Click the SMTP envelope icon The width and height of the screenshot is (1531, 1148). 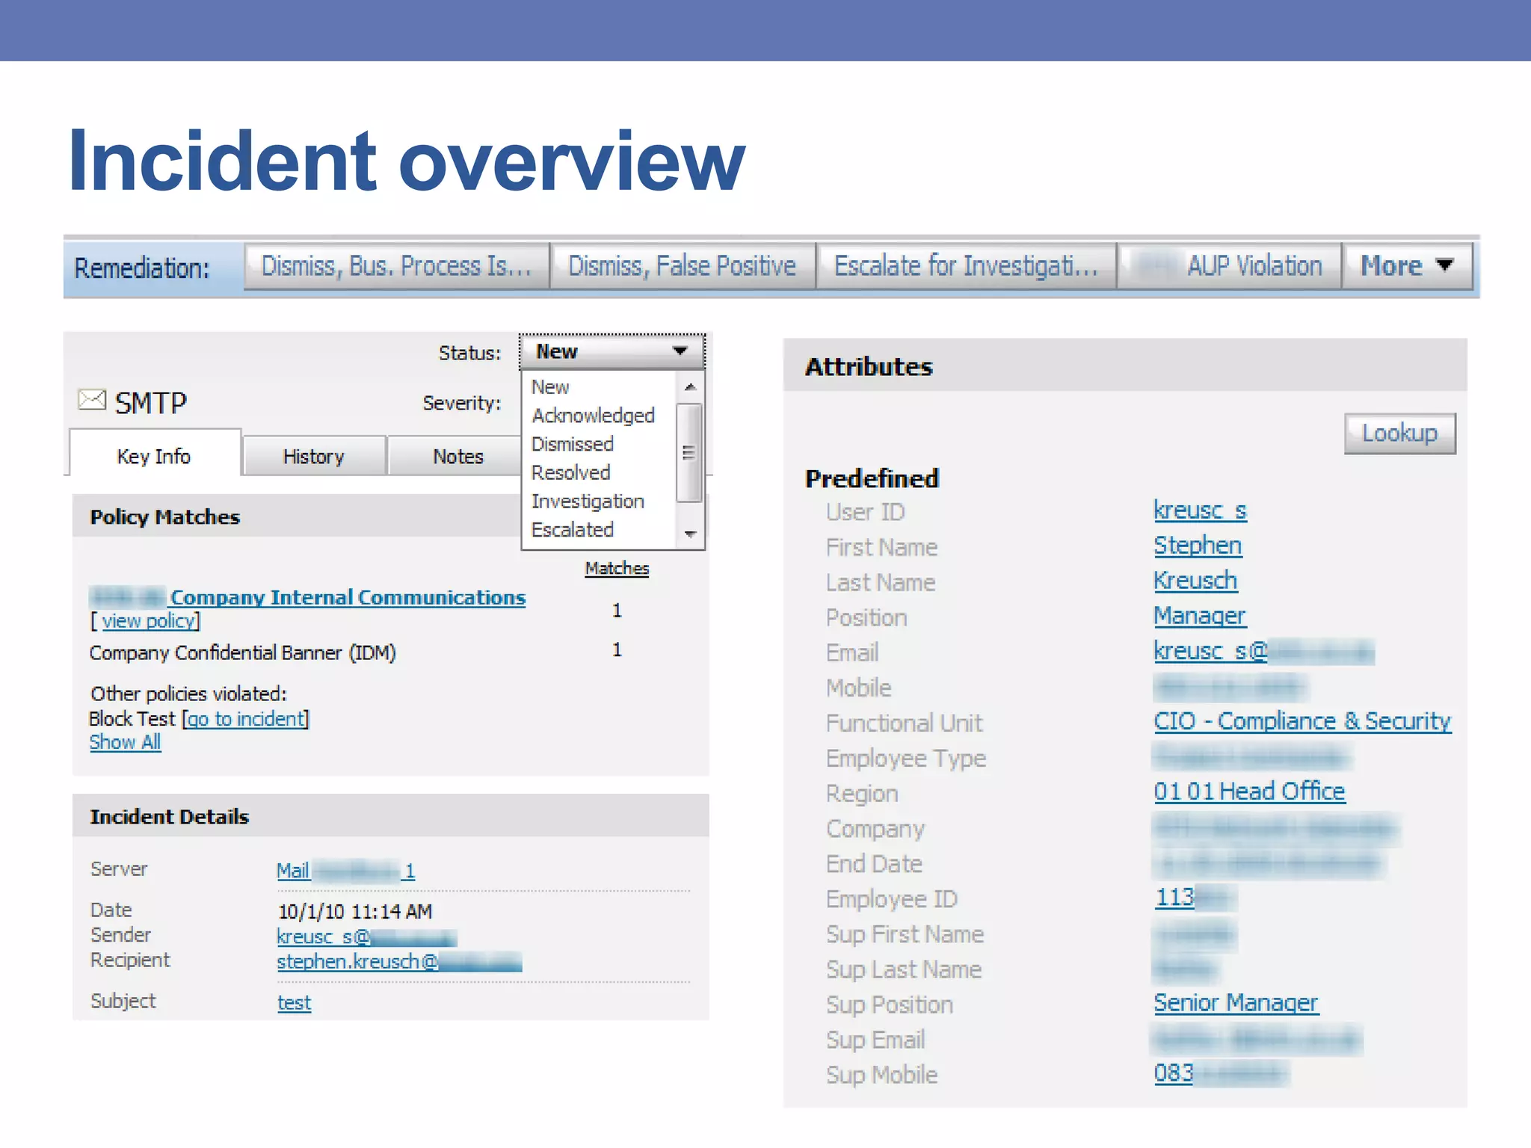(x=92, y=401)
